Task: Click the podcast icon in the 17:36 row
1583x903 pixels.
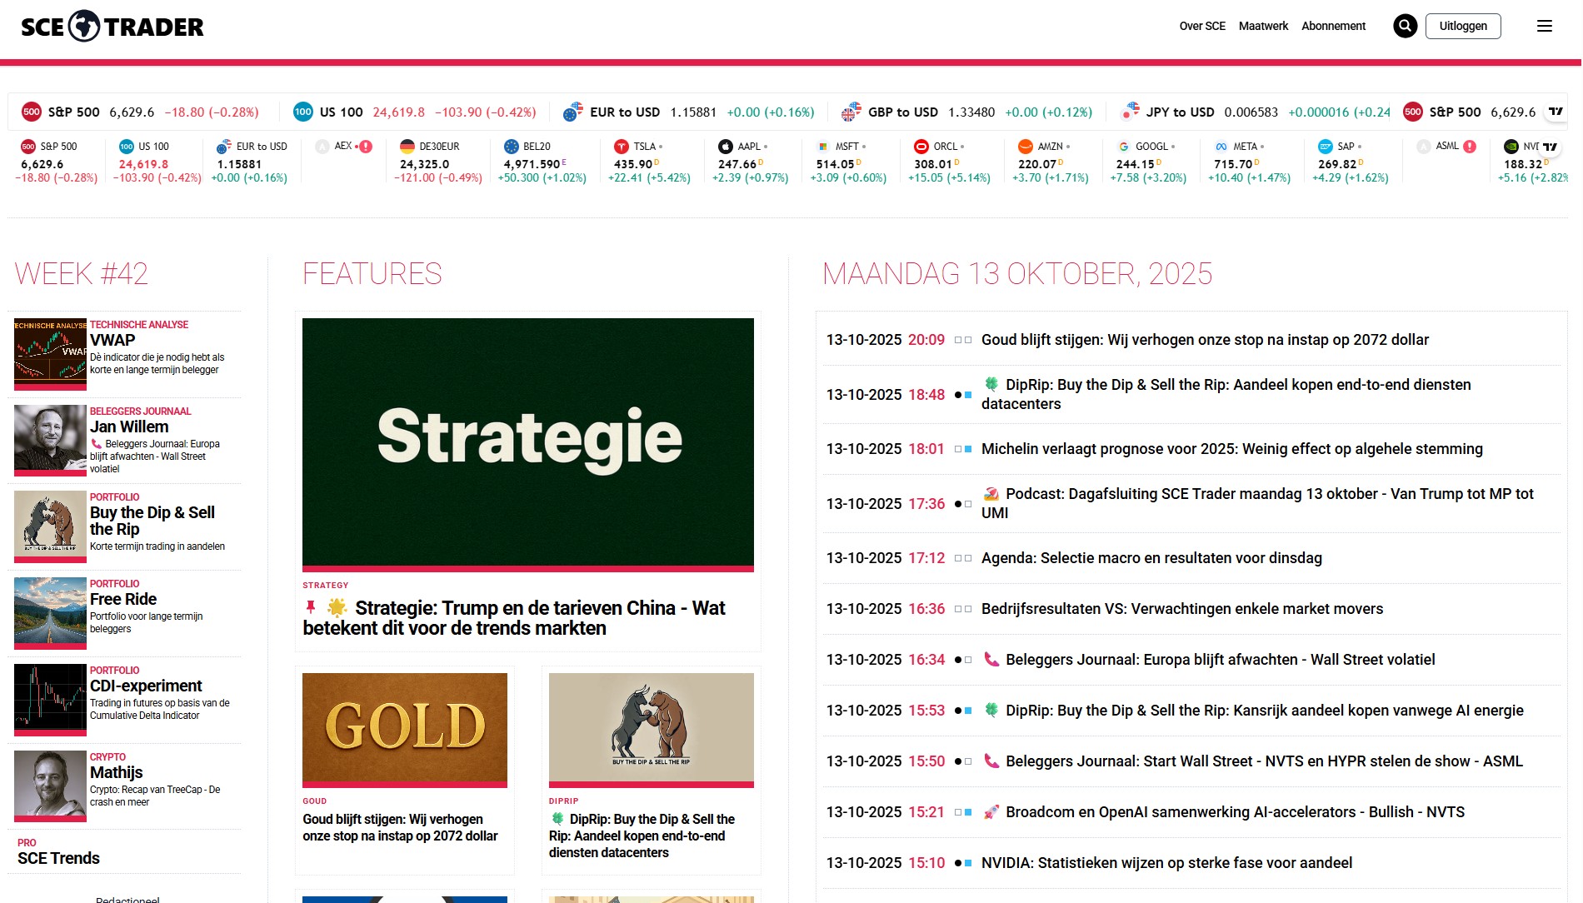Action: click(x=991, y=493)
